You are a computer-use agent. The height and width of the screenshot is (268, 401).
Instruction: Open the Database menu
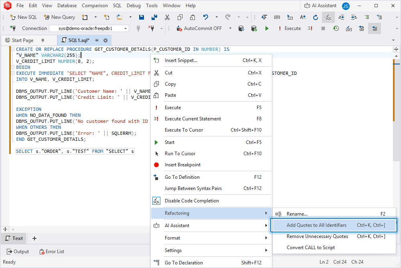click(x=67, y=5)
